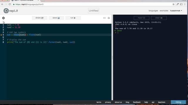Open the api footer link
This screenshot has width=188, height=105.
153,102
